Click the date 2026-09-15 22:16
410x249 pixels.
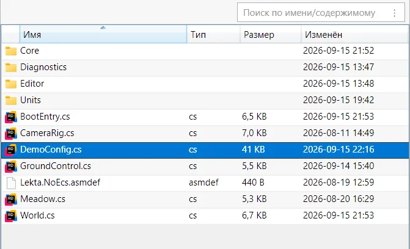pyautogui.click(x=339, y=149)
